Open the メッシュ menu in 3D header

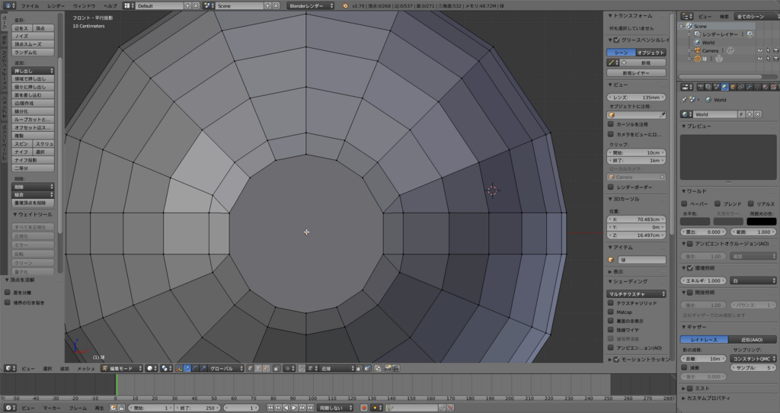(85, 368)
